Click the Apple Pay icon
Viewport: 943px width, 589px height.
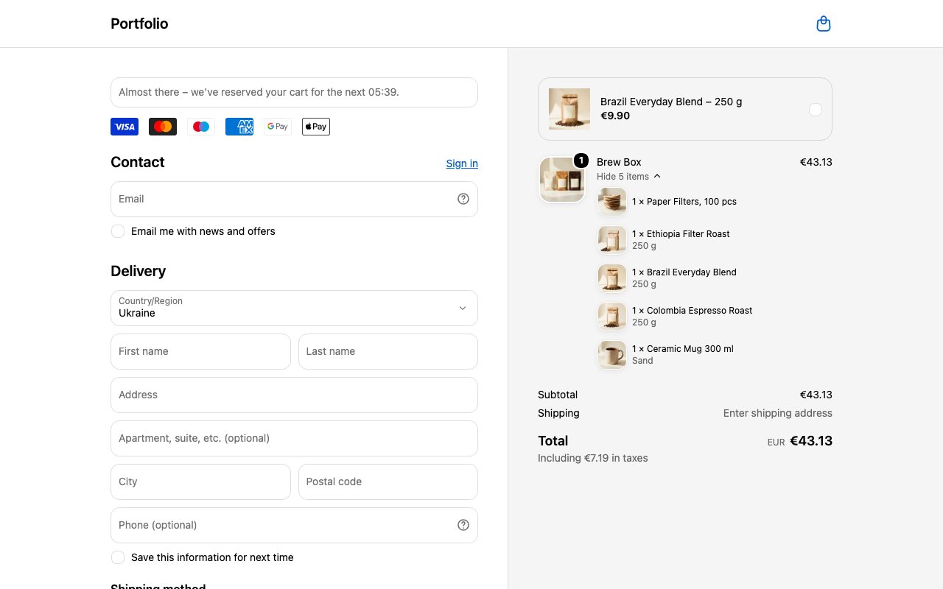[316, 127]
